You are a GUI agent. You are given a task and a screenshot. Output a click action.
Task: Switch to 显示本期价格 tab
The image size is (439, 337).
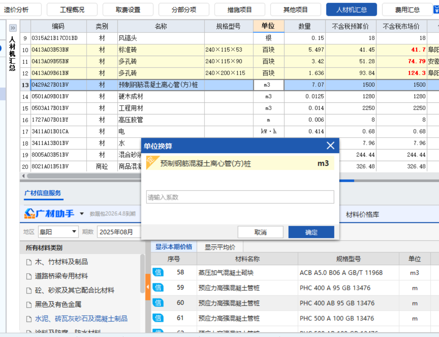click(x=174, y=247)
